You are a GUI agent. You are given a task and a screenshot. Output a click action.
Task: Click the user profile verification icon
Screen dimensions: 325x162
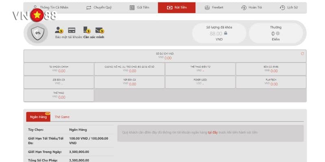click(59, 30)
